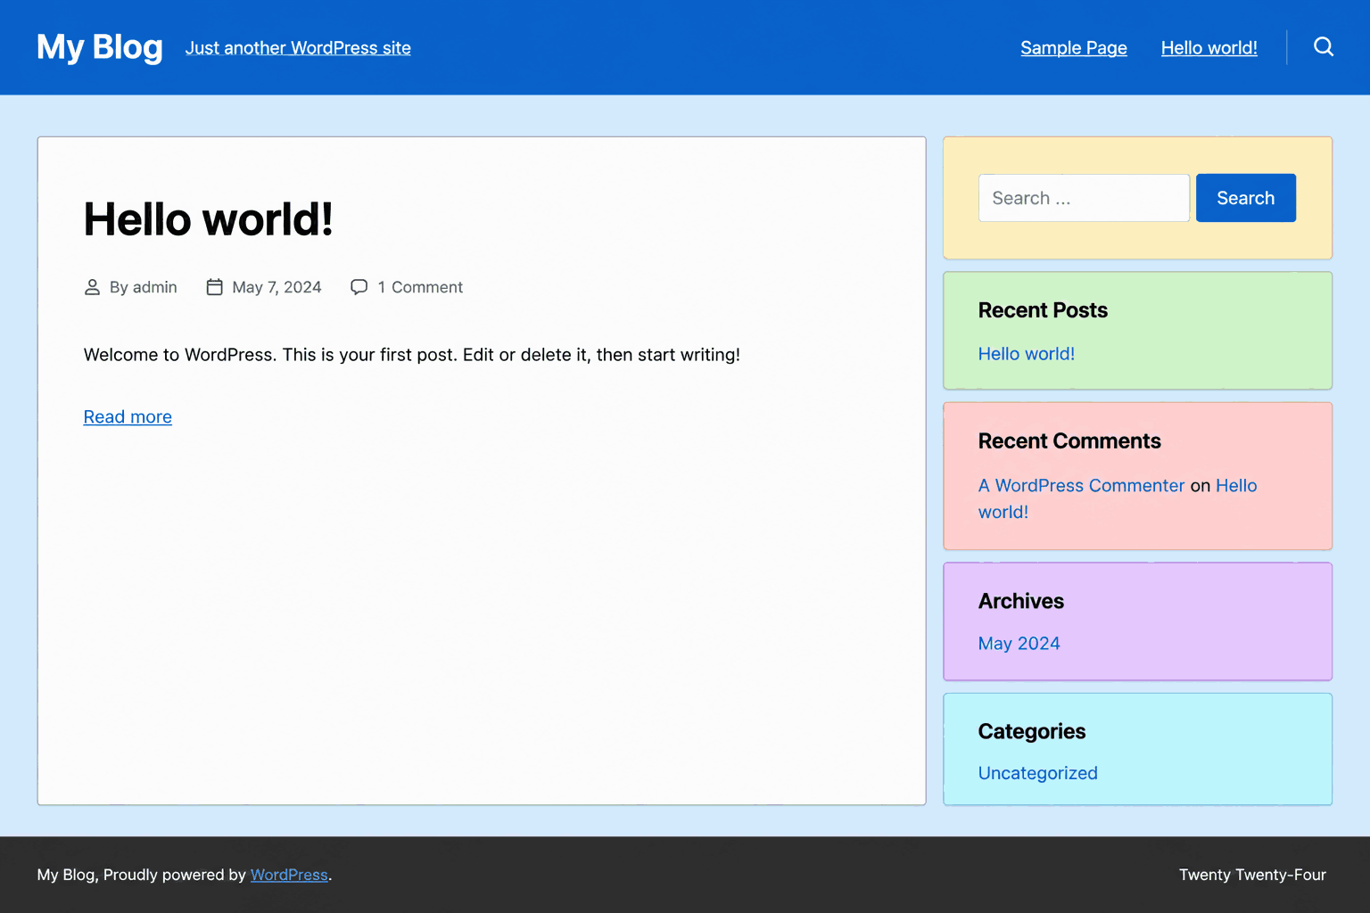
Task: Click the 'Welcome to WordPress' post excerpt
Action: tap(412, 355)
